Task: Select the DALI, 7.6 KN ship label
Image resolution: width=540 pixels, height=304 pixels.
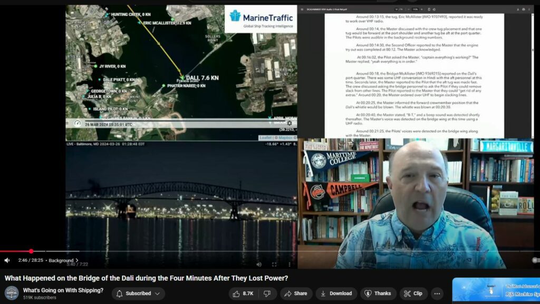Action: [202, 78]
